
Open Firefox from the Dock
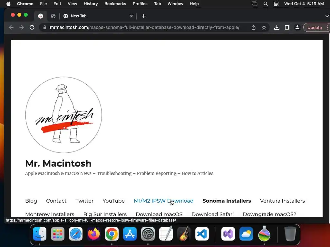click(94, 234)
